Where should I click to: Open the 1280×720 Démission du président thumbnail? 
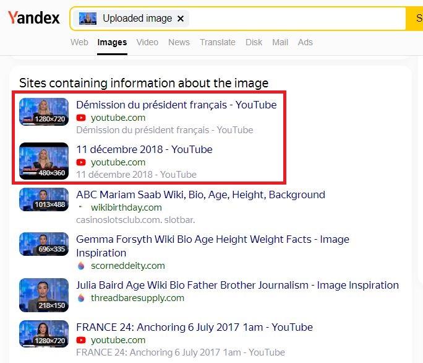pyautogui.click(x=44, y=112)
